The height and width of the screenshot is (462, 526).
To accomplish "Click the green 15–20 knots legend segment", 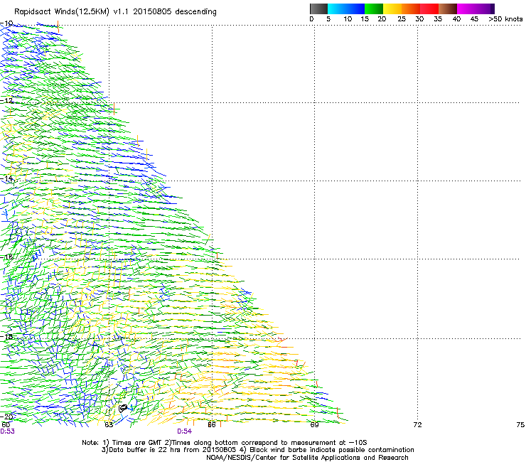I will tap(374, 9).
